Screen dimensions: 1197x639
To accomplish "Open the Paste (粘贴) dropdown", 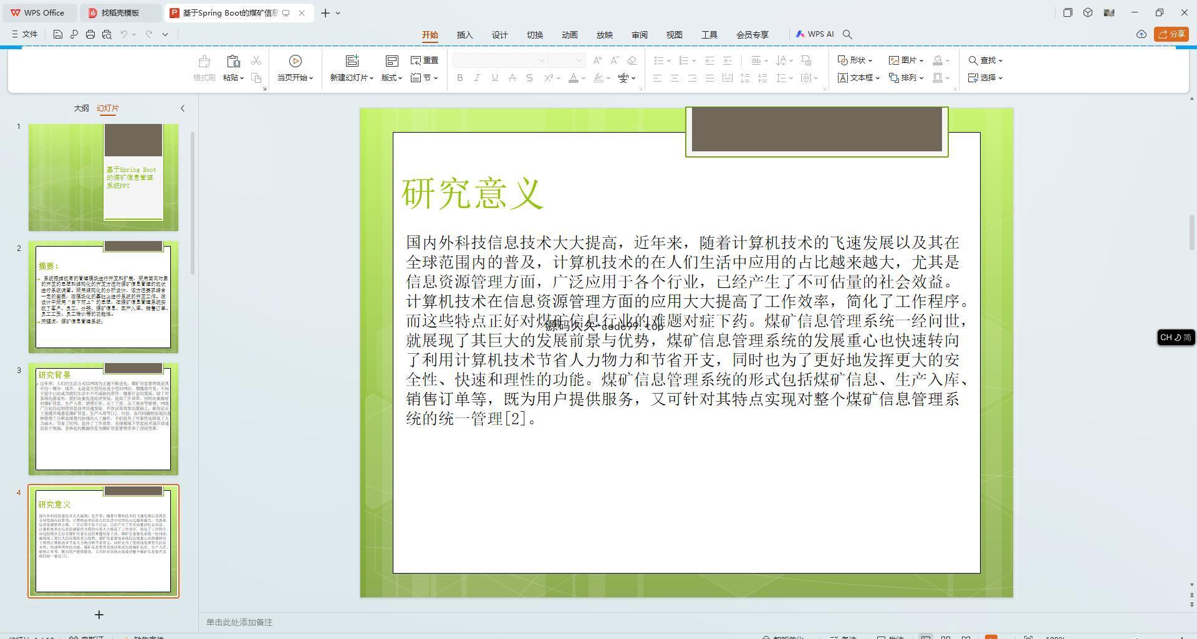I will pos(233,78).
